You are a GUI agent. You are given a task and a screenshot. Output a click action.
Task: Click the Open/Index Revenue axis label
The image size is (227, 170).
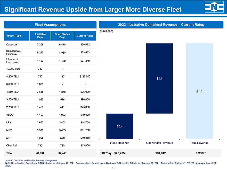pyautogui.click(x=159, y=143)
